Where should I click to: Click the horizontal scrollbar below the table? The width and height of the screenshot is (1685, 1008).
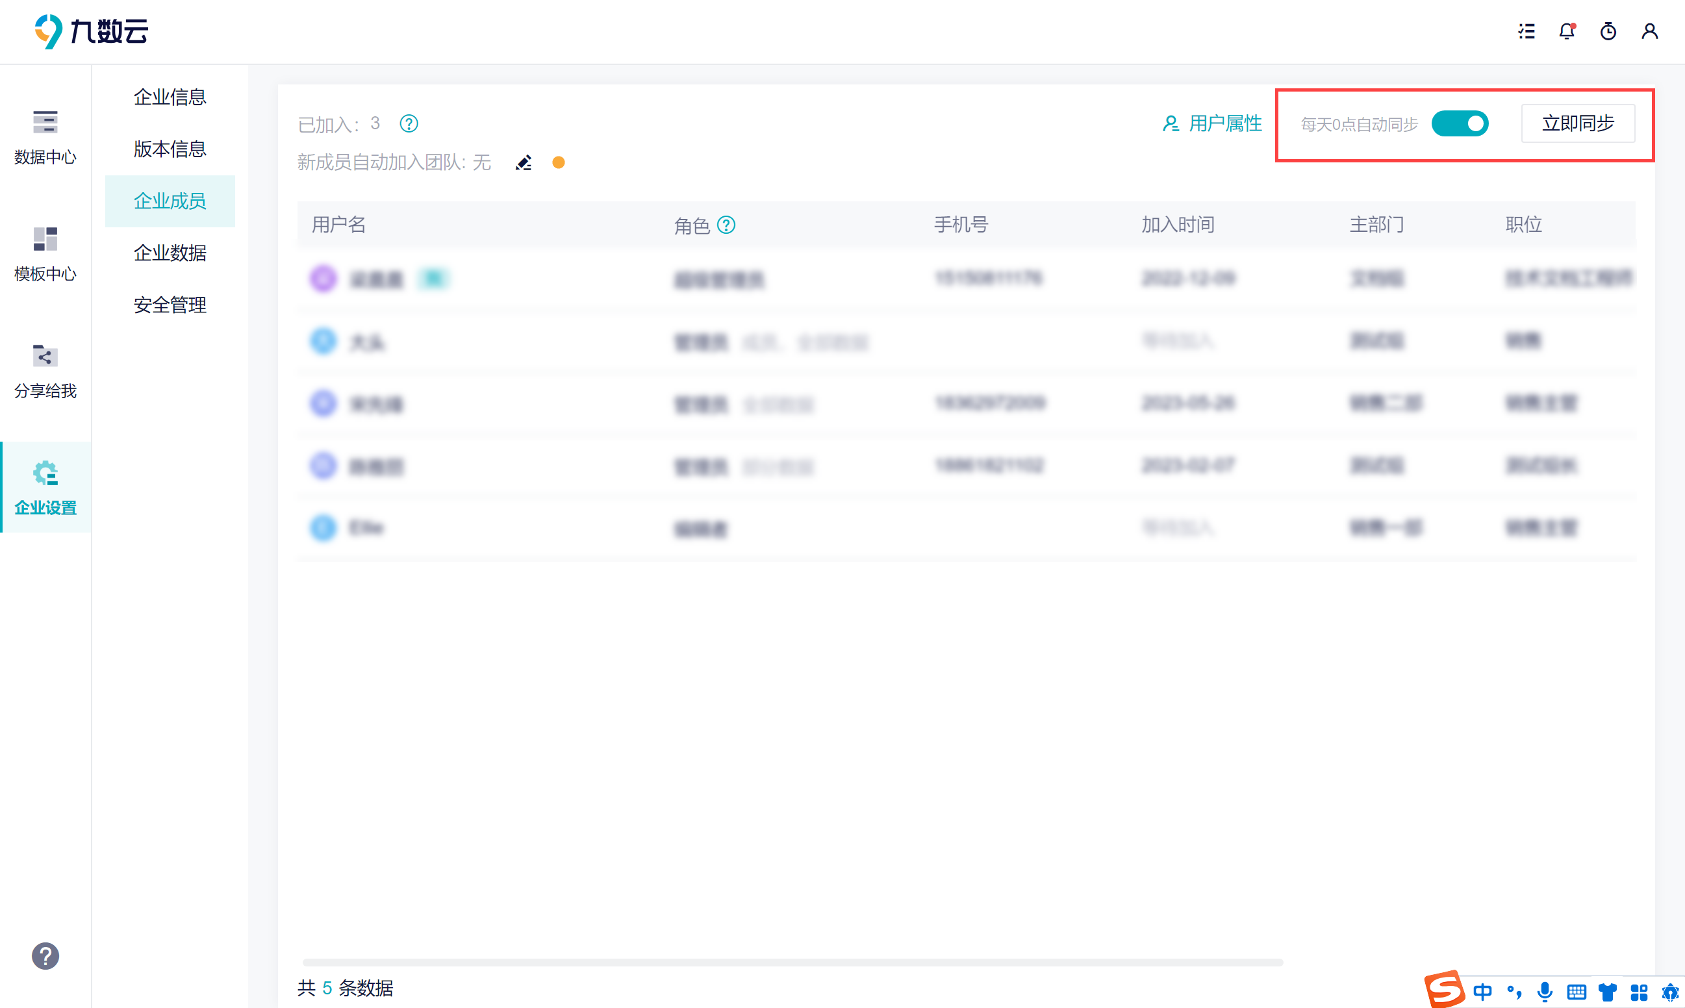792,962
